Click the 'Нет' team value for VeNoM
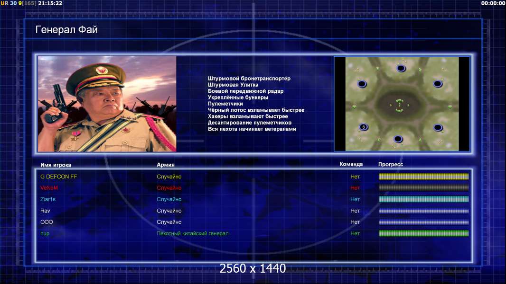This screenshot has width=506, height=284. 355,188
